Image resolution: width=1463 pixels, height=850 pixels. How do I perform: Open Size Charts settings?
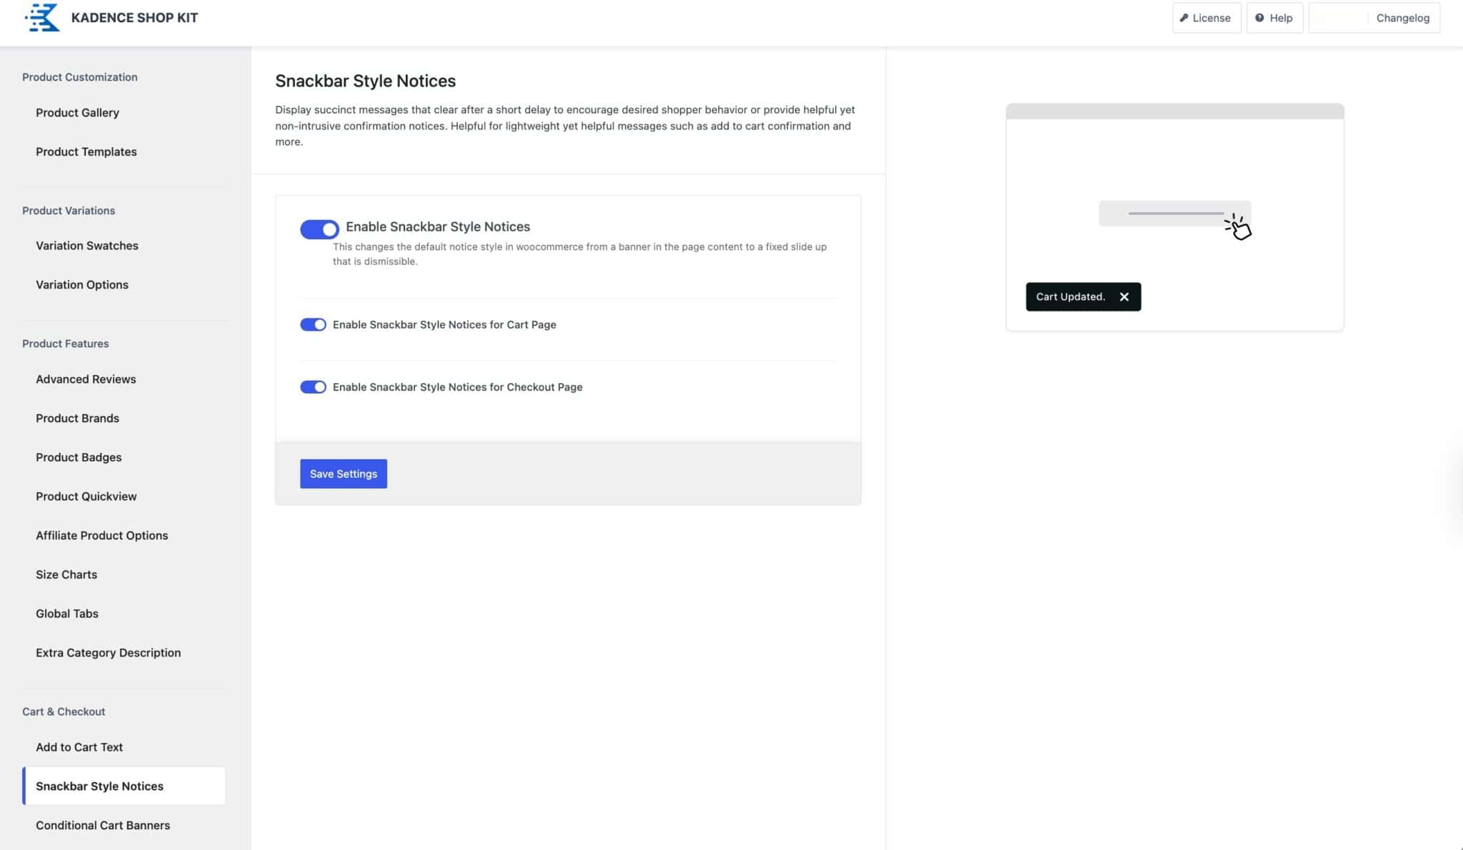point(66,574)
